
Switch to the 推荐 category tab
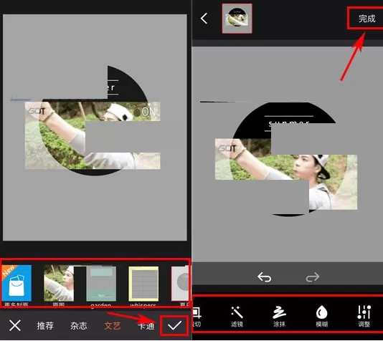[45, 326]
